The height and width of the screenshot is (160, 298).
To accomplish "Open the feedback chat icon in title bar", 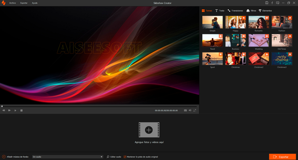I will tap(278, 3).
